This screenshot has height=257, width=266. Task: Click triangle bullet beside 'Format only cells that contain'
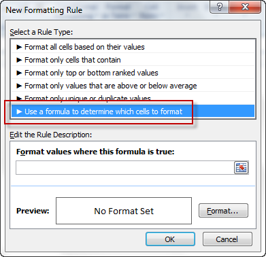19,60
